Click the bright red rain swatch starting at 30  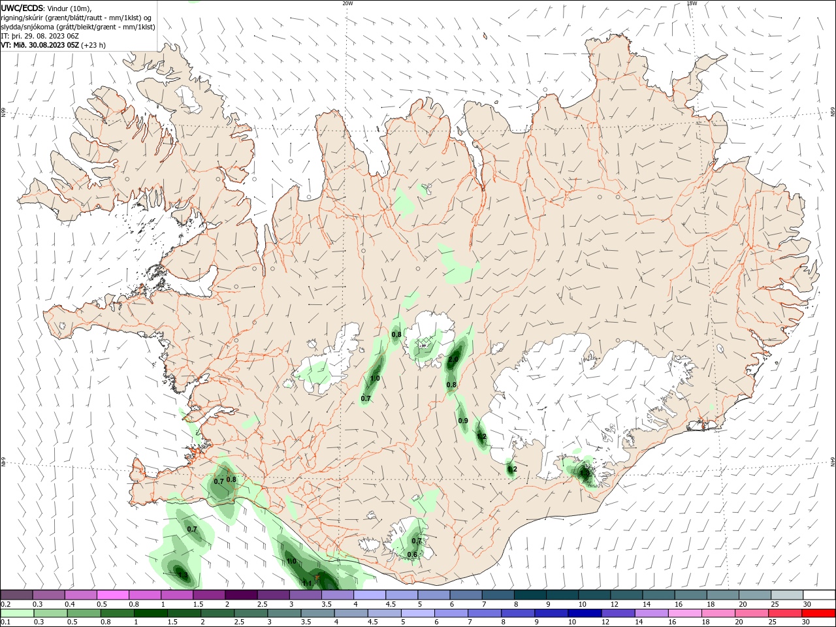(x=818, y=613)
